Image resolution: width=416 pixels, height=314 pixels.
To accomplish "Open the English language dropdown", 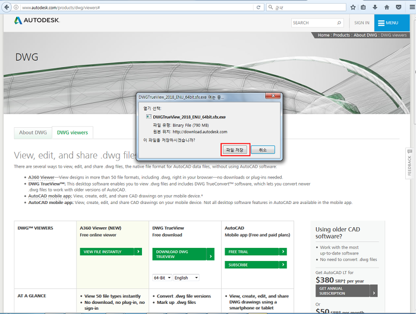I will tap(186, 278).
